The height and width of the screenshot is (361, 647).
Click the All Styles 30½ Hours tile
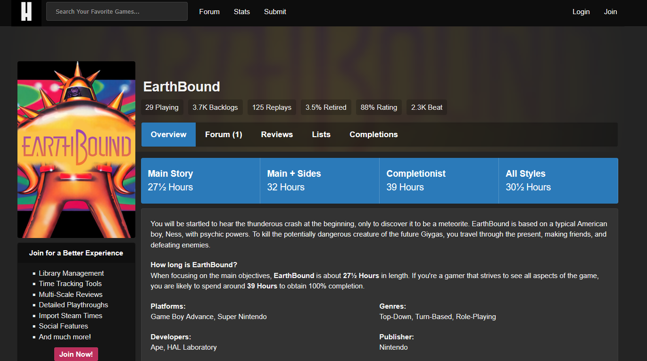coord(558,180)
